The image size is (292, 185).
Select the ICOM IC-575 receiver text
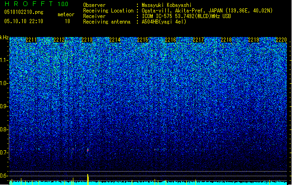[x=186, y=16]
